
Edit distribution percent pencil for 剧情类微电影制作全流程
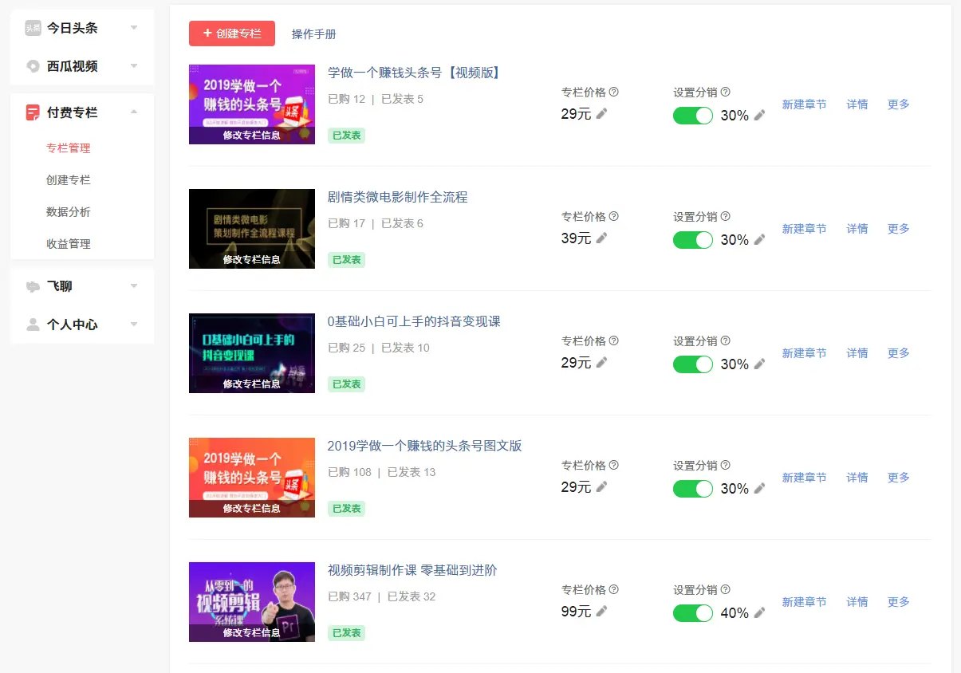759,240
